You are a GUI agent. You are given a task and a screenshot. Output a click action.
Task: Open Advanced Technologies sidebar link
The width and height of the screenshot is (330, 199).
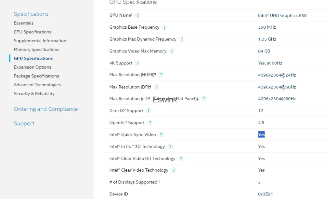click(37, 85)
